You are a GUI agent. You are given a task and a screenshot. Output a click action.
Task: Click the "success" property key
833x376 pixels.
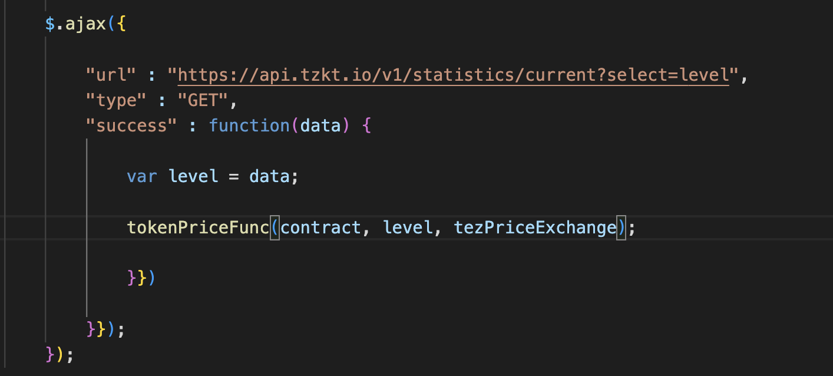(x=131, y=126)
